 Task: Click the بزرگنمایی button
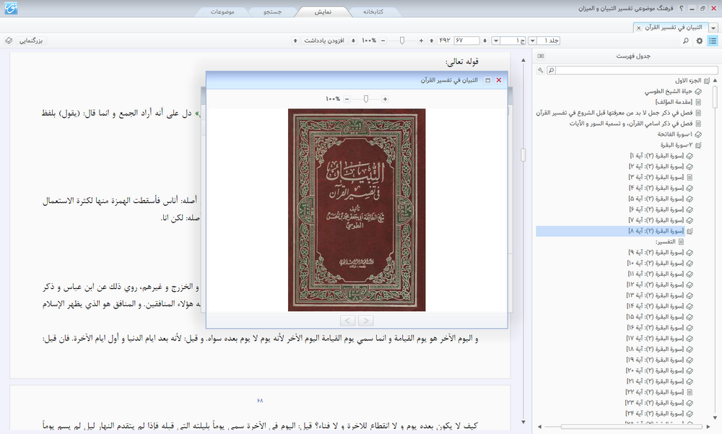click(x=31, y=40)
